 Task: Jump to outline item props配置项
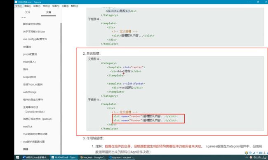(x=30, y=54)
